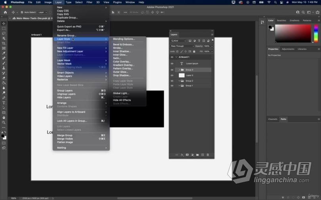
Task: Switch to the Channels tab
Action: point(273,119)
